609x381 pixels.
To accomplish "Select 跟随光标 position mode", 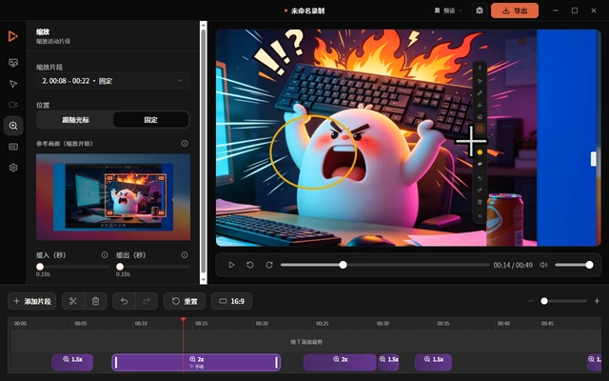I will tap(75, 120).
